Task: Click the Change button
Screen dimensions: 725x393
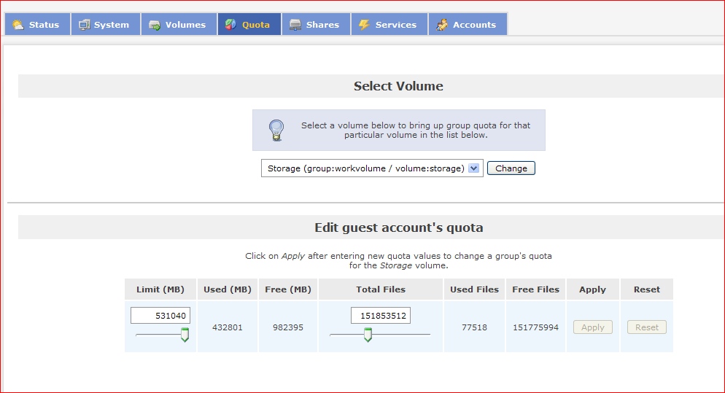Action: coord(511,168)
